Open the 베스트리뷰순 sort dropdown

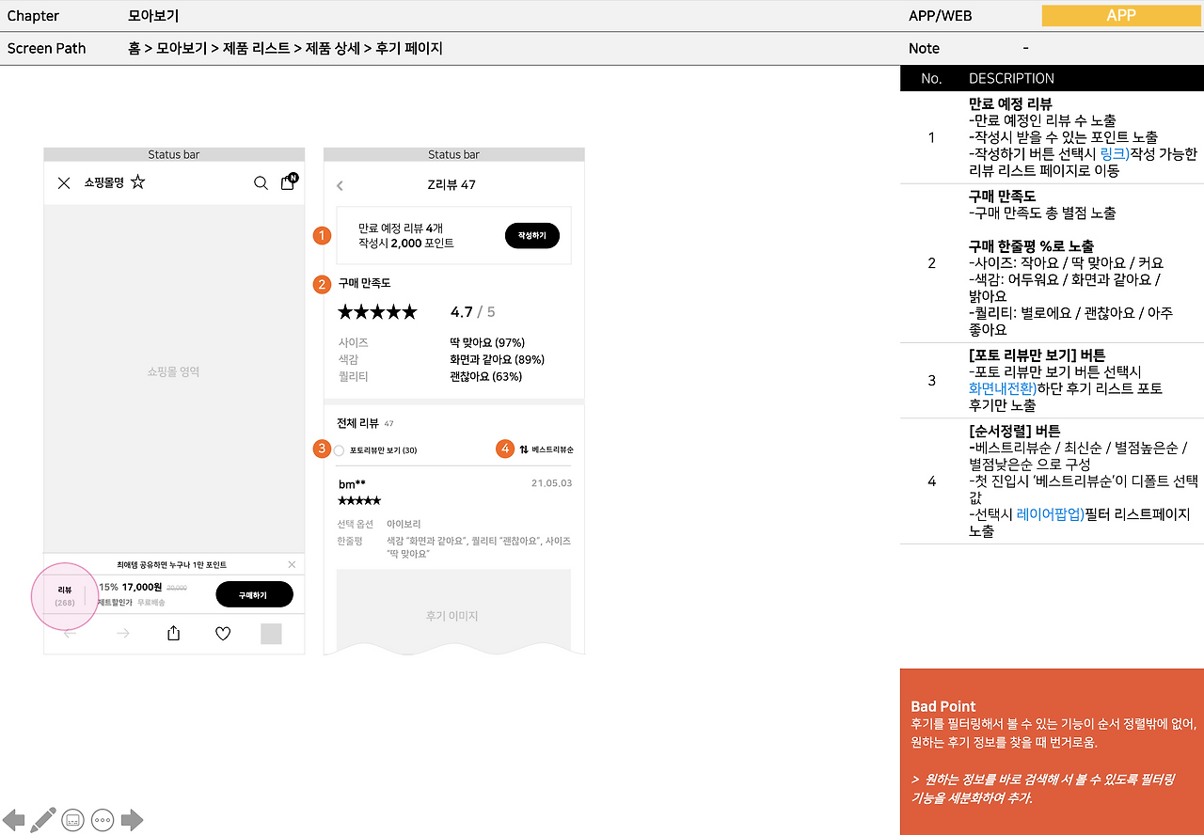point(547,449)
